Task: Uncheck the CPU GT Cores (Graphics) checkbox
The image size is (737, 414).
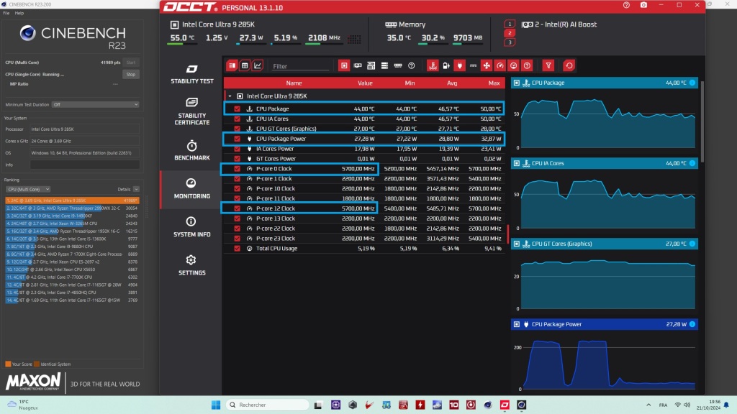Action: pos(237,129)
